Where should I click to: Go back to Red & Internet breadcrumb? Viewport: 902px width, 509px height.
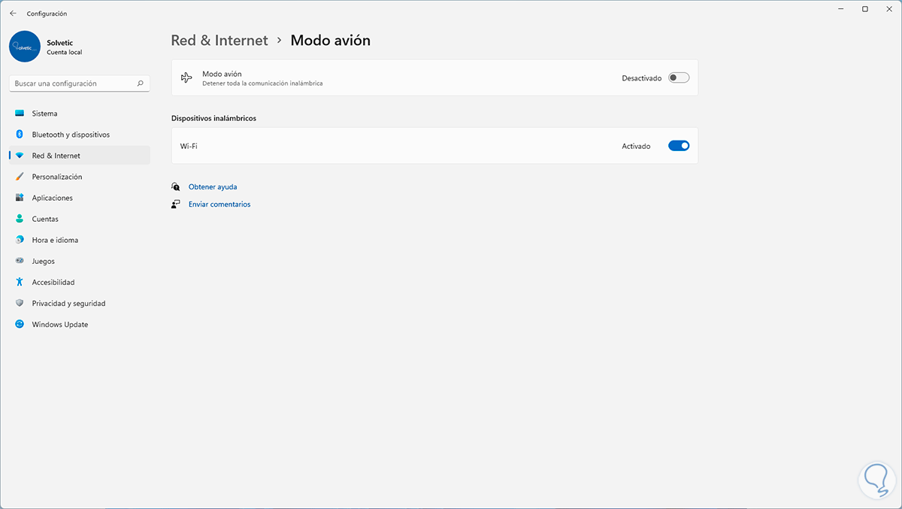(219, 41)
